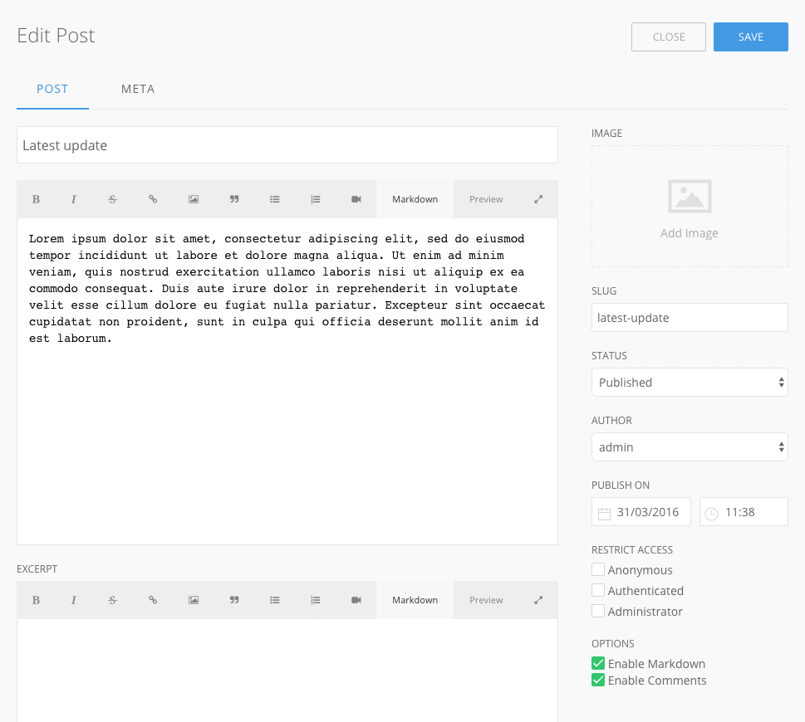Check the Administrator restrict access box
The image size is (805, 722).
598,612
